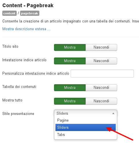This screenshot has height=148, width=139.
Task: Focus the Personalizza intestazione indice articolo field
Action: click(x=102, y=74)
